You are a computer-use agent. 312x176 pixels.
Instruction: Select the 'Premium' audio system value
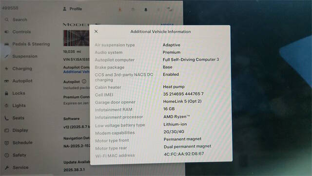(x=172, y=52)
